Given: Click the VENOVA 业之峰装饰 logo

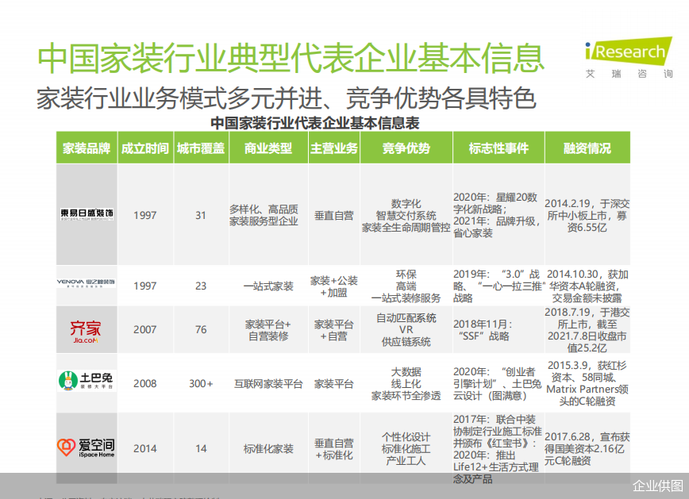Looking at the screenshot, I should 86,282.
